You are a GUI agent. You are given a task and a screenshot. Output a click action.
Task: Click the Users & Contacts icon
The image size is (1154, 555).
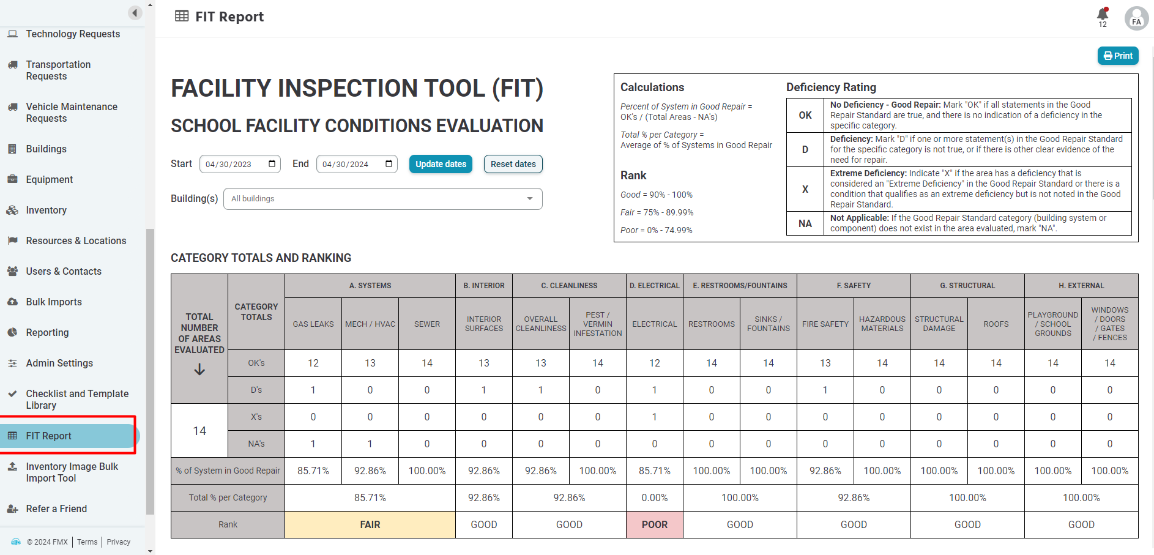point(13,271)
